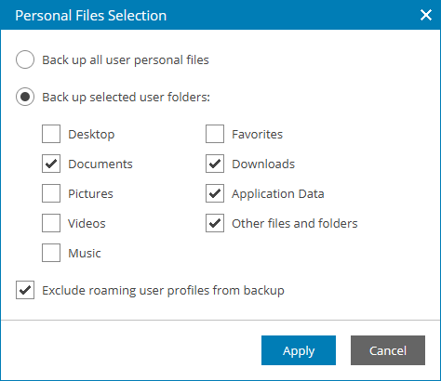Click the Cancel button
The image size is (441, 381).
coord(388,350)
